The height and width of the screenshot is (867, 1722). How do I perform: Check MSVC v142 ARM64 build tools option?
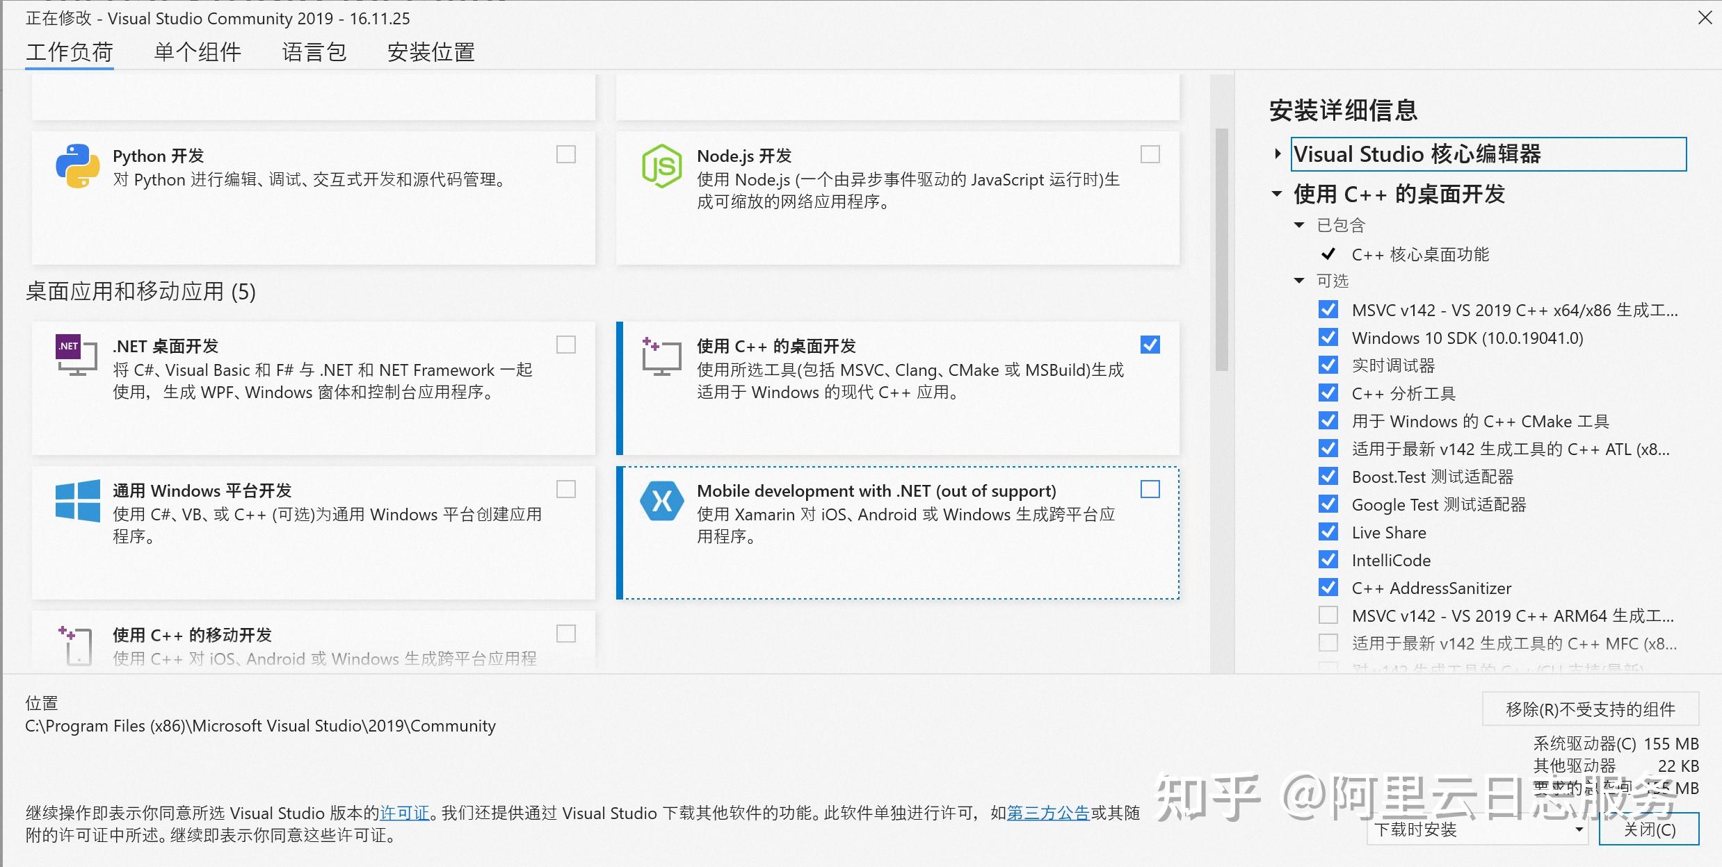[1328, 616]
